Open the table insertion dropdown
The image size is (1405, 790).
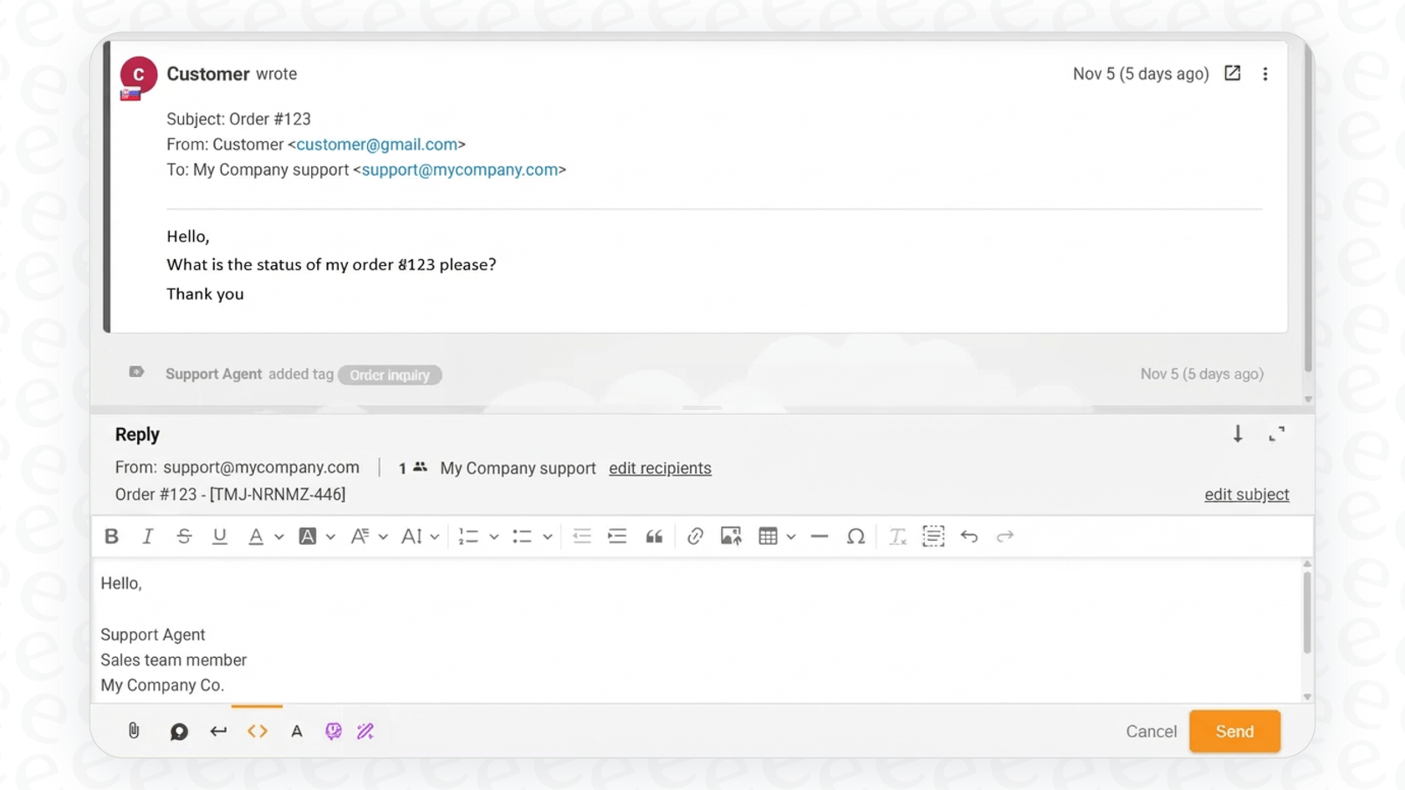(x=790, y=536)
